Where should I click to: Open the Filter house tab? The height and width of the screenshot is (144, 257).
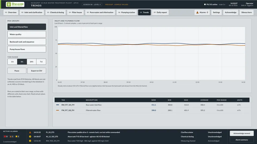75,13
